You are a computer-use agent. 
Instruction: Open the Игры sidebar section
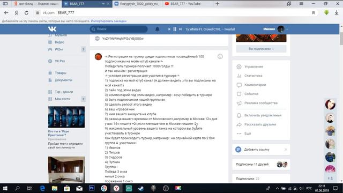[x=58, y=49]
